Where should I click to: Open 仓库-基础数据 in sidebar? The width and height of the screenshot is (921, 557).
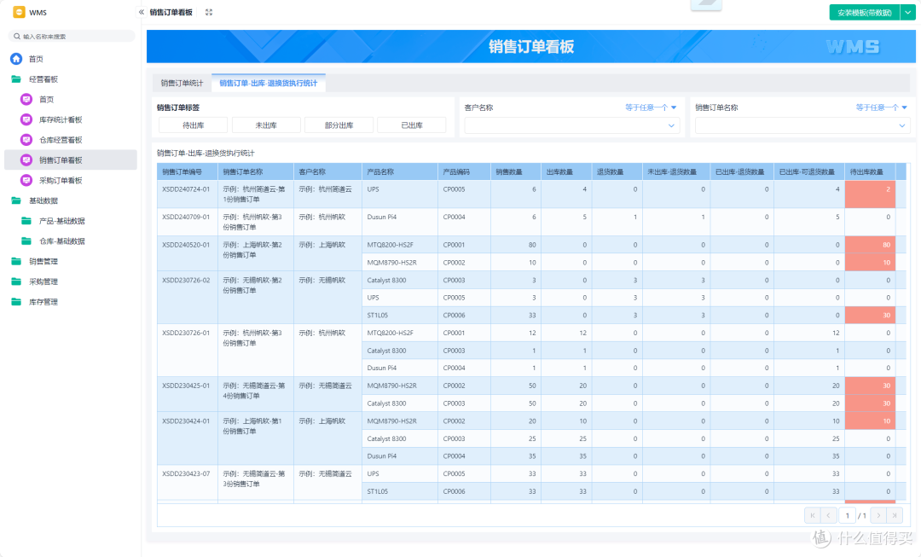click(x=61, y=241)
